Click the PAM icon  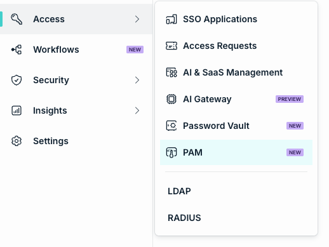tap(171, 152)
